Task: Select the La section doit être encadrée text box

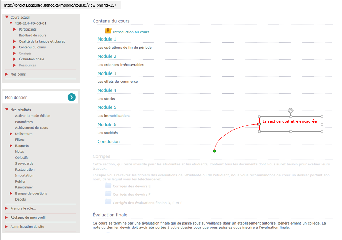Action: pyautogui.click(x=289, y=121)
